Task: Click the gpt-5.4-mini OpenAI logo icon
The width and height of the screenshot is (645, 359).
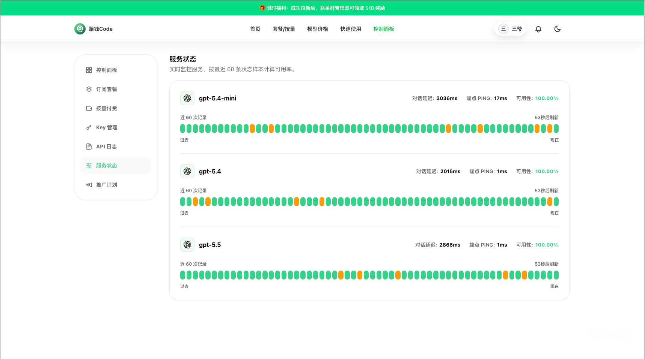Action: (187, 98)
